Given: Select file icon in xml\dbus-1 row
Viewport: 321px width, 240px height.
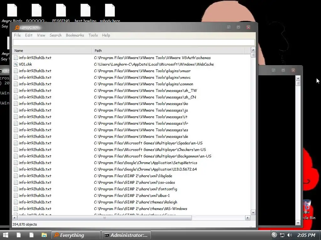Looking at the screenshot, I should coord(16,196).
